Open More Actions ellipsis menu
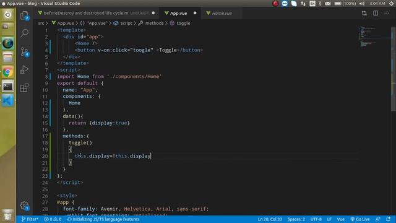The height and width of the screenshot is (223, 396). tap(387, 13)
